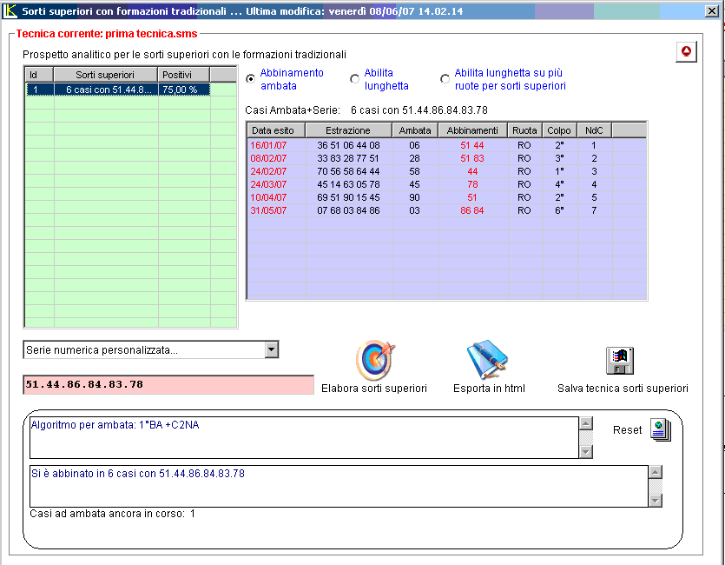Click the application logo in title bar
This screenshot has width=725, height=565.
pos(10,10)
